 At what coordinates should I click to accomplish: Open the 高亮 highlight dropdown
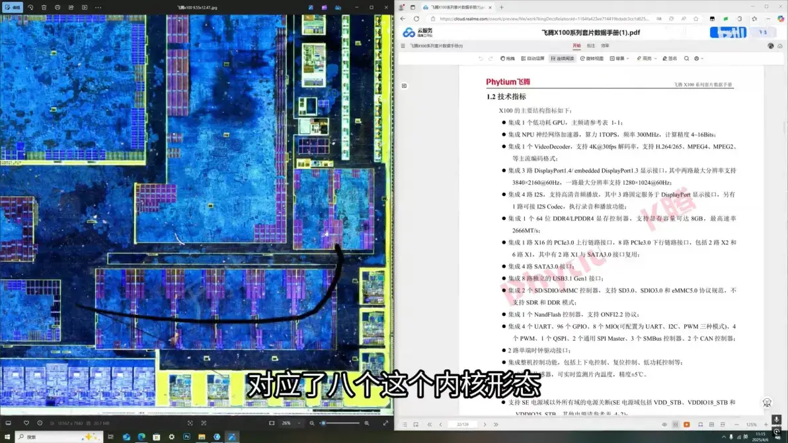(647, 59)
